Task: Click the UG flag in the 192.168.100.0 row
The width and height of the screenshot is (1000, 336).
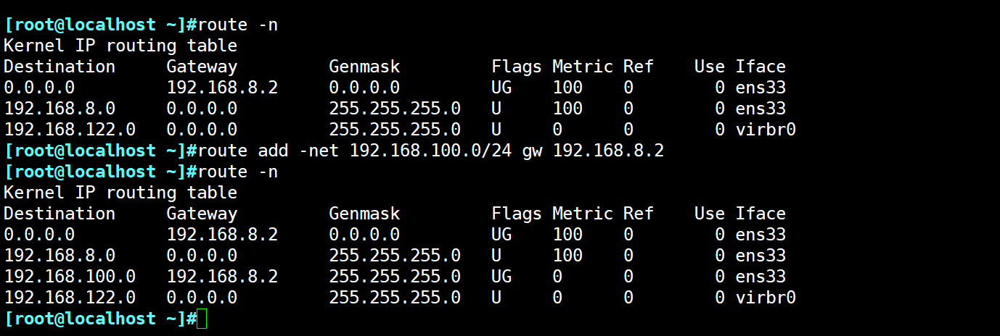Action: 501,277
